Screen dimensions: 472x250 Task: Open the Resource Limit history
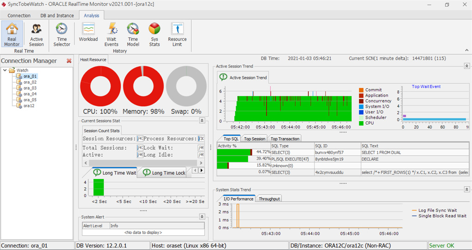click(x=178, y=34)
